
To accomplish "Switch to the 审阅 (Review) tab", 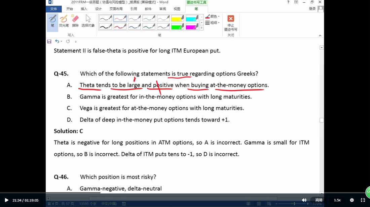I will coord(162,9).
